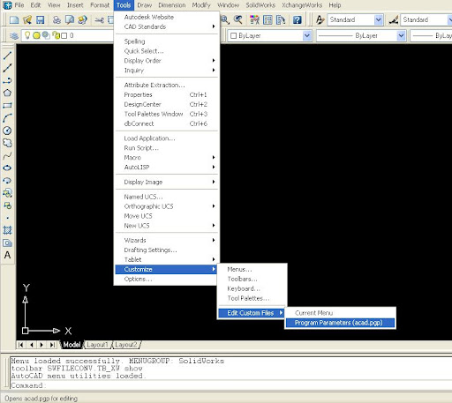Select the Point tool
452x403 pixels.
(7, 218)
